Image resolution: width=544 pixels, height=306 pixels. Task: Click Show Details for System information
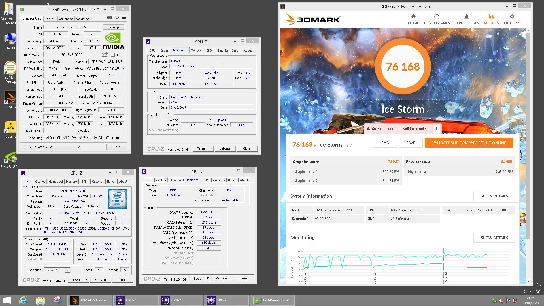point(494,196)
